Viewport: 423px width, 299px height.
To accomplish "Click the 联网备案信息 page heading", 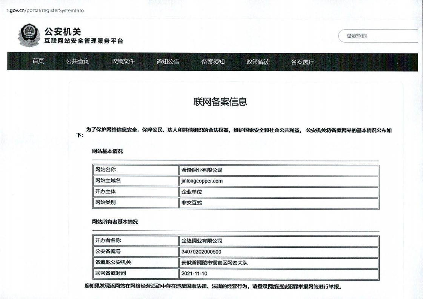I will click(220, 102).
